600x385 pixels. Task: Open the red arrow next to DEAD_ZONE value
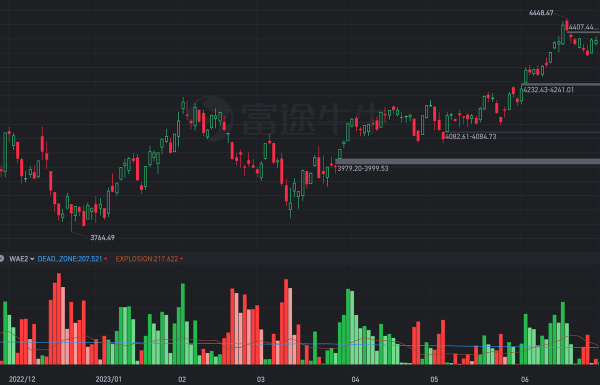click(106, 259)
